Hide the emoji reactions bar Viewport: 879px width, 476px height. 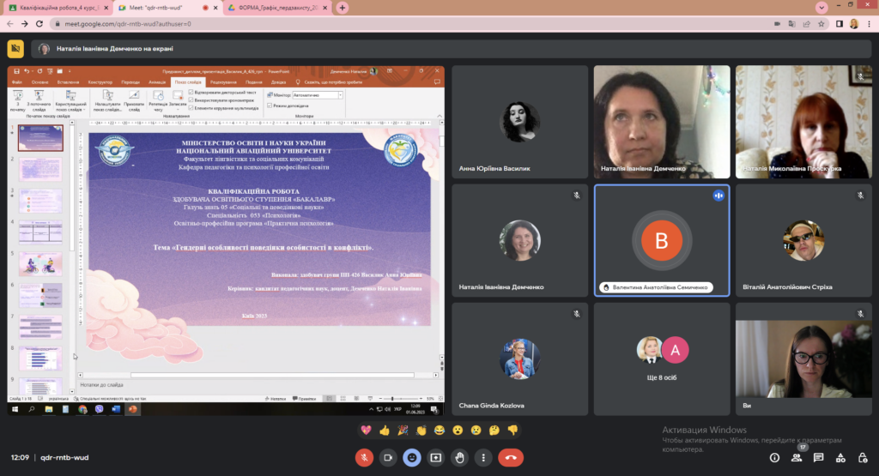click(x=412, y=458)
